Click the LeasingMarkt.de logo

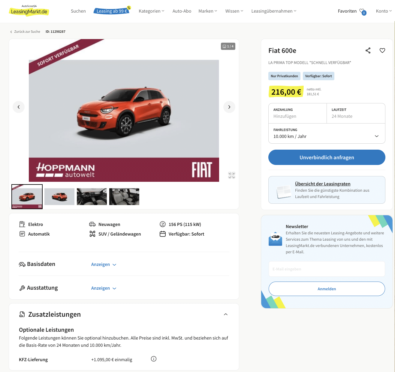pyautogui.click(x=29, y=11)
